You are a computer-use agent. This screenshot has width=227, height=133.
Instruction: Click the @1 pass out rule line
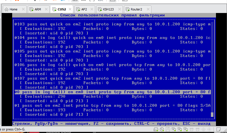pos(112,106)
